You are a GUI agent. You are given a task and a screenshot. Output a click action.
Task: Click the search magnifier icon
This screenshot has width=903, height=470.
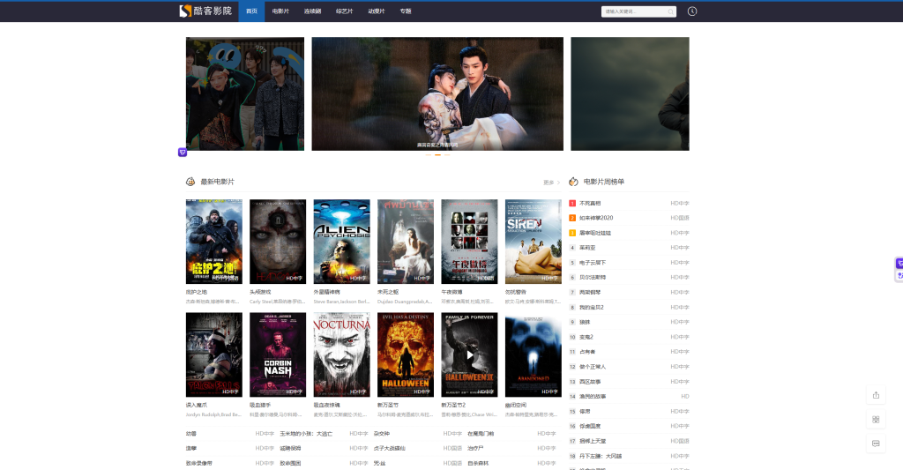click(x=670, y=11)
